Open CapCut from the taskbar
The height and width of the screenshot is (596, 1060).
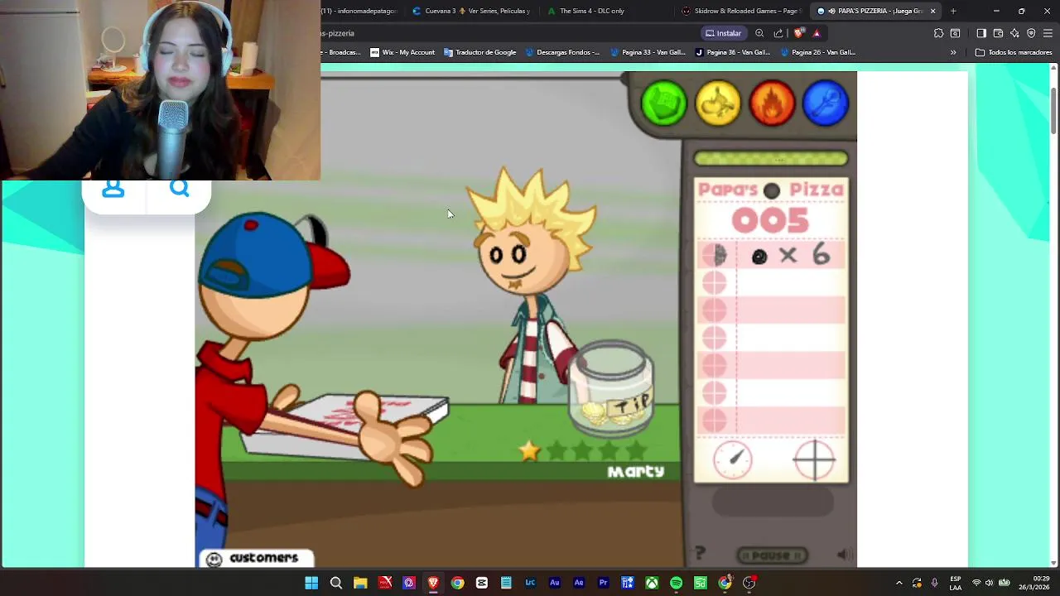pyautogui.click(x=482, y=583)
